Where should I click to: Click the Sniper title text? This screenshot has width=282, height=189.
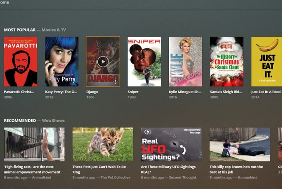coord(133,92)
